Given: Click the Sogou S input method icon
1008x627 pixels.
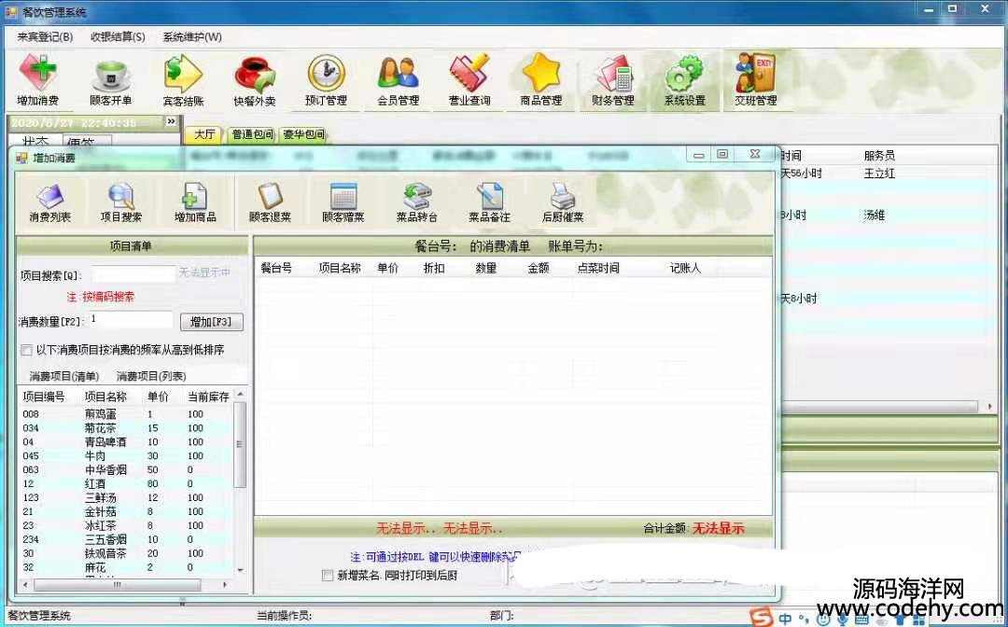Looking at the screenshot, I should 762,618.
